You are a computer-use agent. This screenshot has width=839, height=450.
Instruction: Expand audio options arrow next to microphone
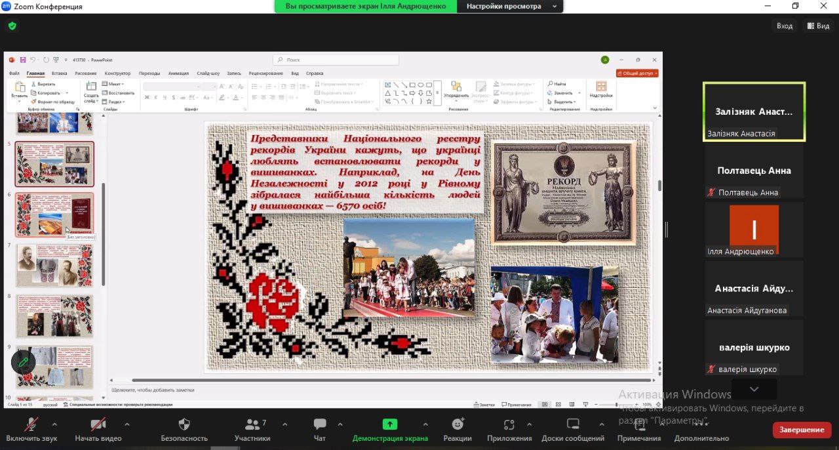point(54,424)
